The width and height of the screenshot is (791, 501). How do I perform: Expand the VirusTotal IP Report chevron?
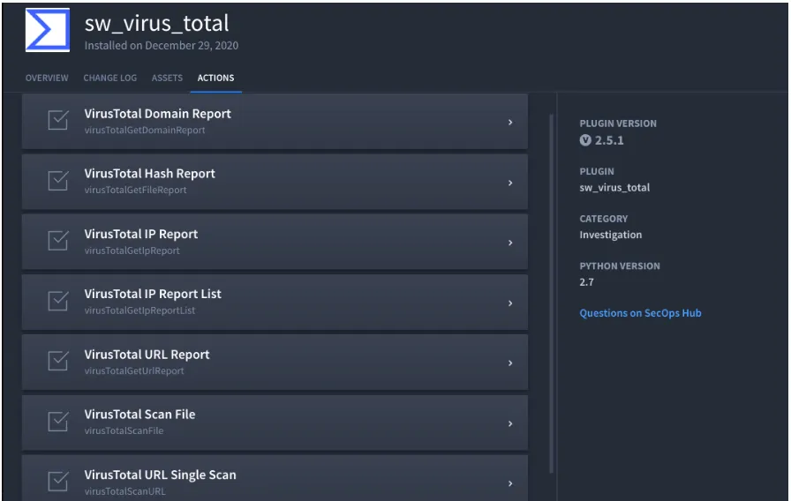pyautogui.click(x=510, y=243)
